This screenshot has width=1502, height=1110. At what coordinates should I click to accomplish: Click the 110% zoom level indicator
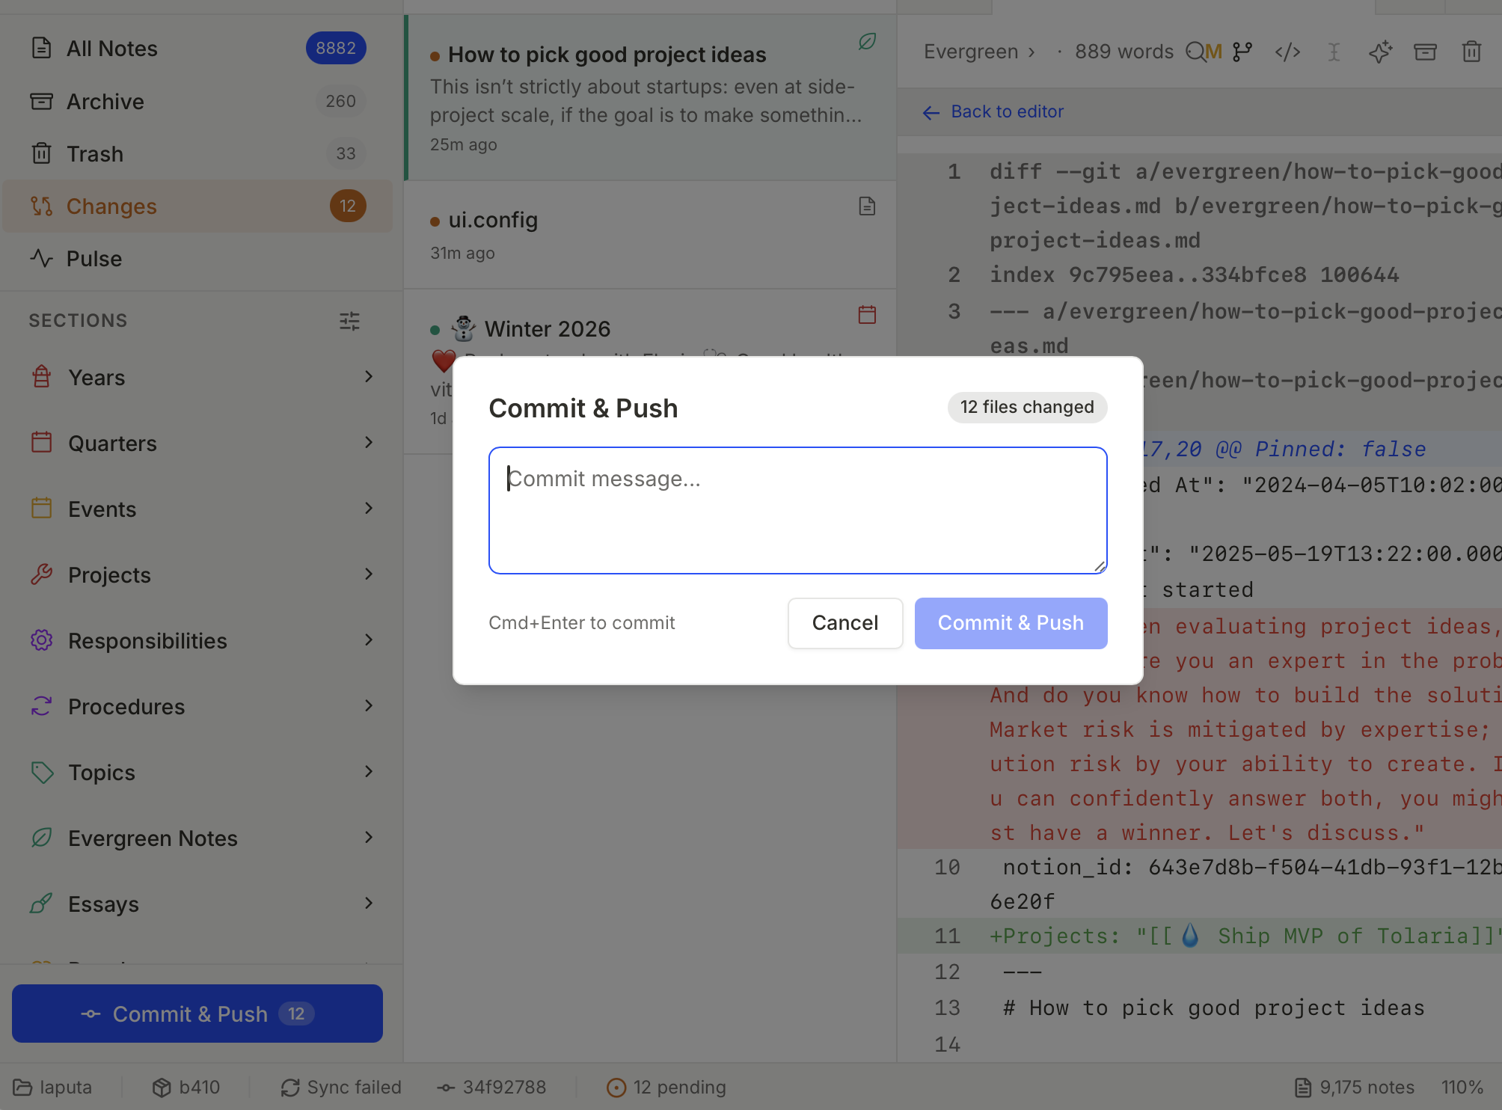[x=1462, y=1087]
